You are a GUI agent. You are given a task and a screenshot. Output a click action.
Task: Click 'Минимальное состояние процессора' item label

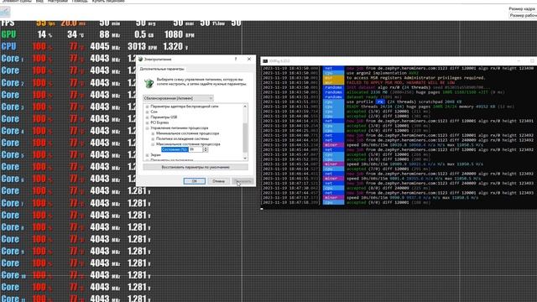(x=187, y=133)
